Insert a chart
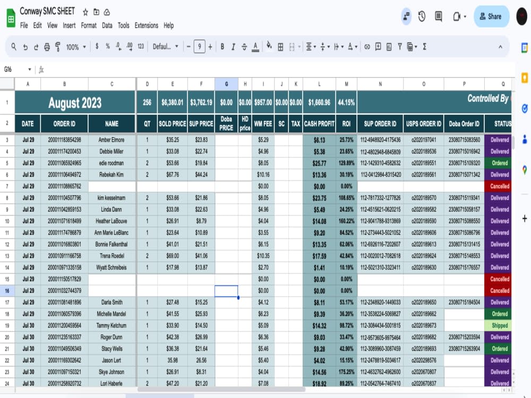The image size is (531, 398). point(389,47)
